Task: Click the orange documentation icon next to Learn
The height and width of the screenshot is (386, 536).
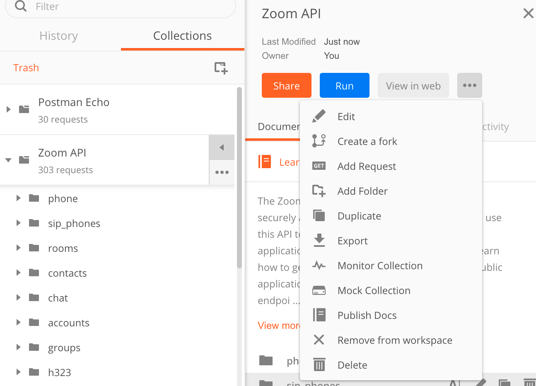Action: tap(265, 162)
